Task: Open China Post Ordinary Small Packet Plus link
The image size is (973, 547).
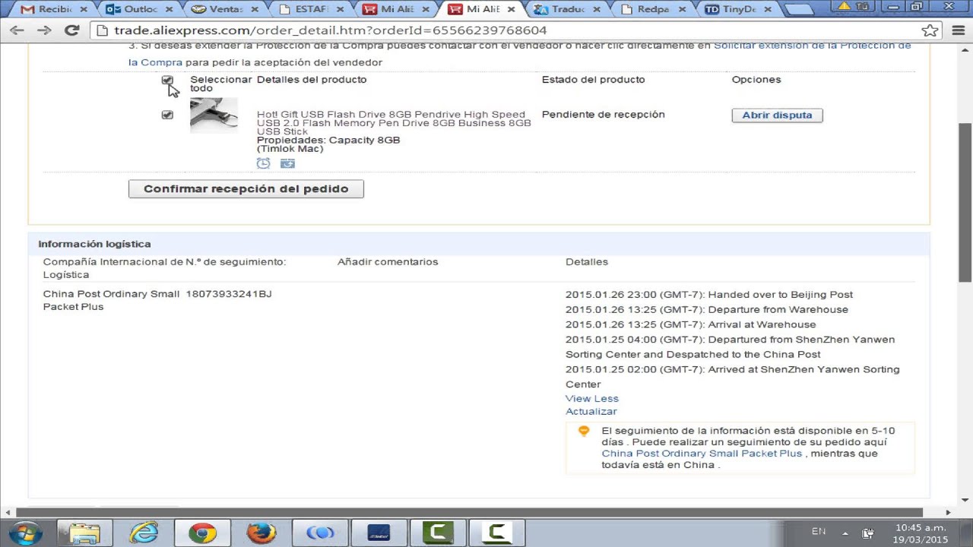Action: coord(702,454)
